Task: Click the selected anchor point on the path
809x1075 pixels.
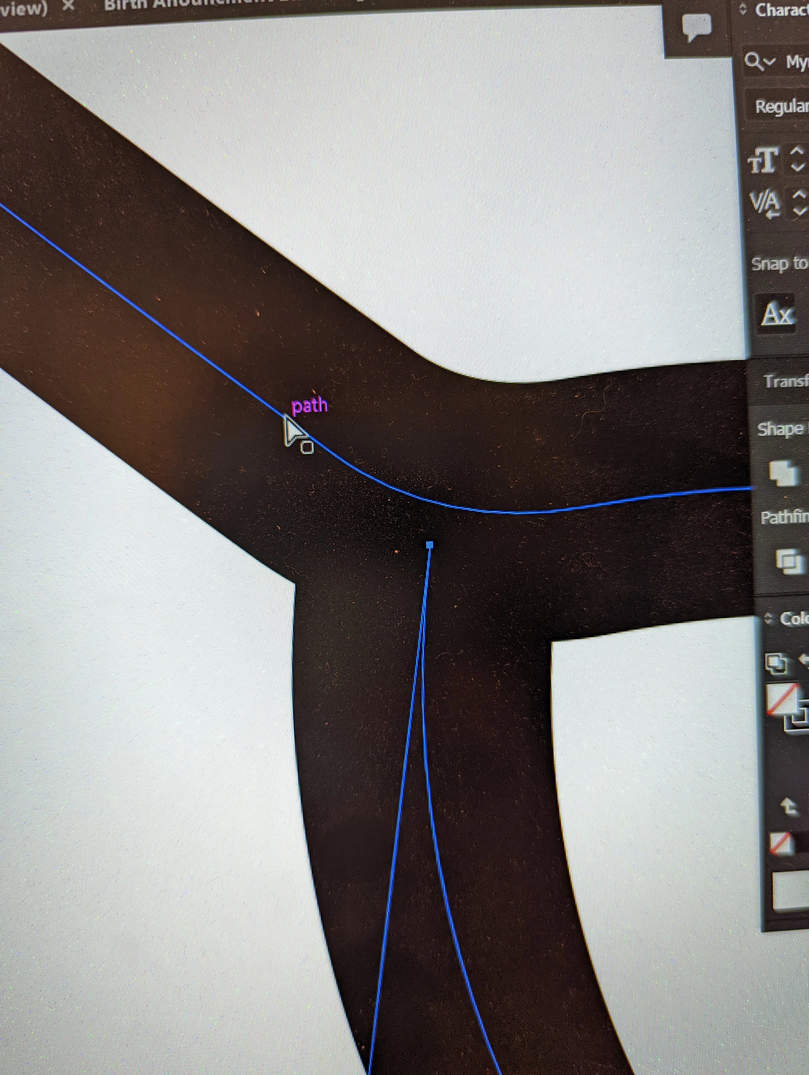Action: (429, 545)
